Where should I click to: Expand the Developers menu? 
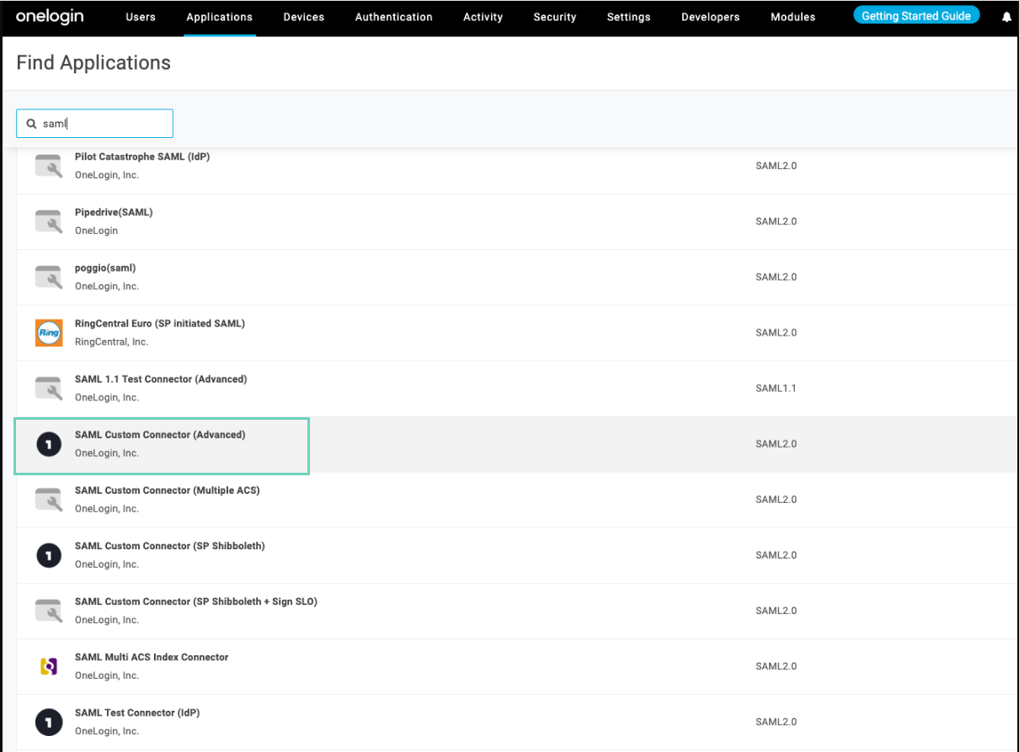point(710,17)
